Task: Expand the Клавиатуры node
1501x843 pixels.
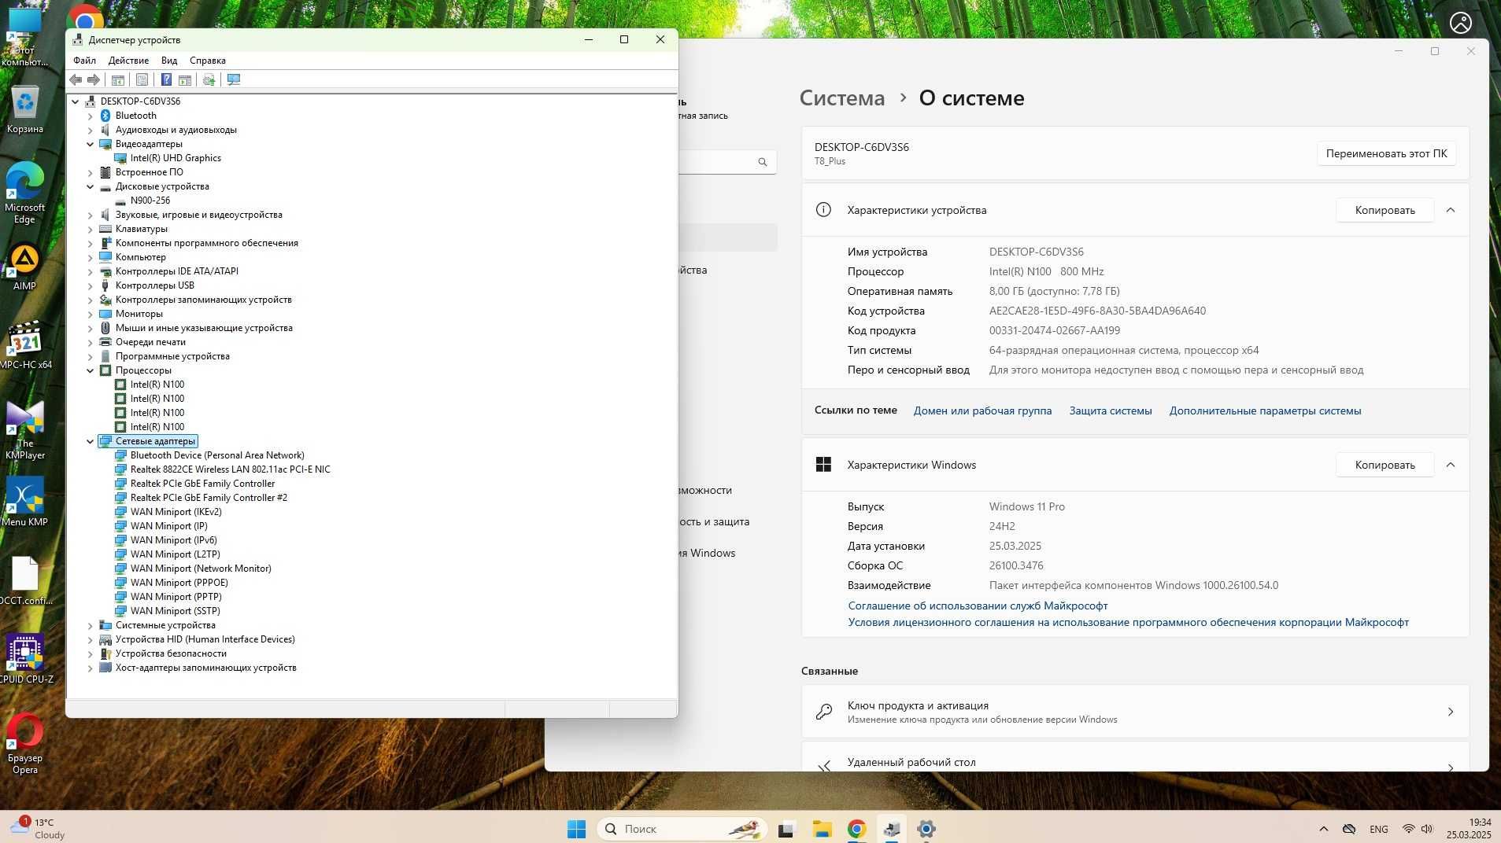Action: (90, 229)
